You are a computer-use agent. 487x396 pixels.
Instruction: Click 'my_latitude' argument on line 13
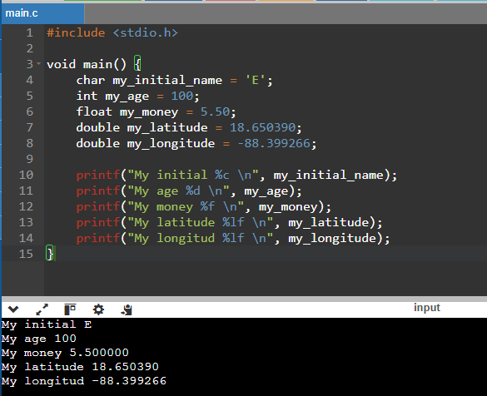[x=329, y=222]
